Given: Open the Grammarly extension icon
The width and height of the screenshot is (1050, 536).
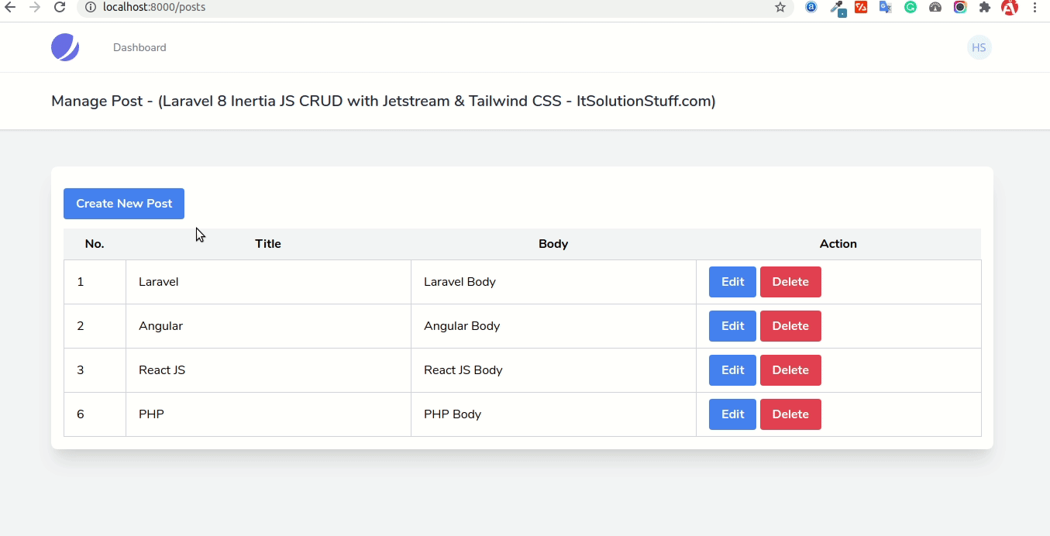Looking at the screenshot, I should click(x=911, y=7).
